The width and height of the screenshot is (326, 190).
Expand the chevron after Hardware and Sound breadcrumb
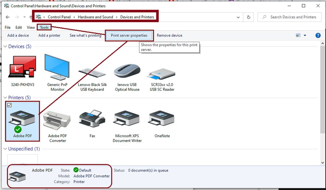(x=117, y=17)
